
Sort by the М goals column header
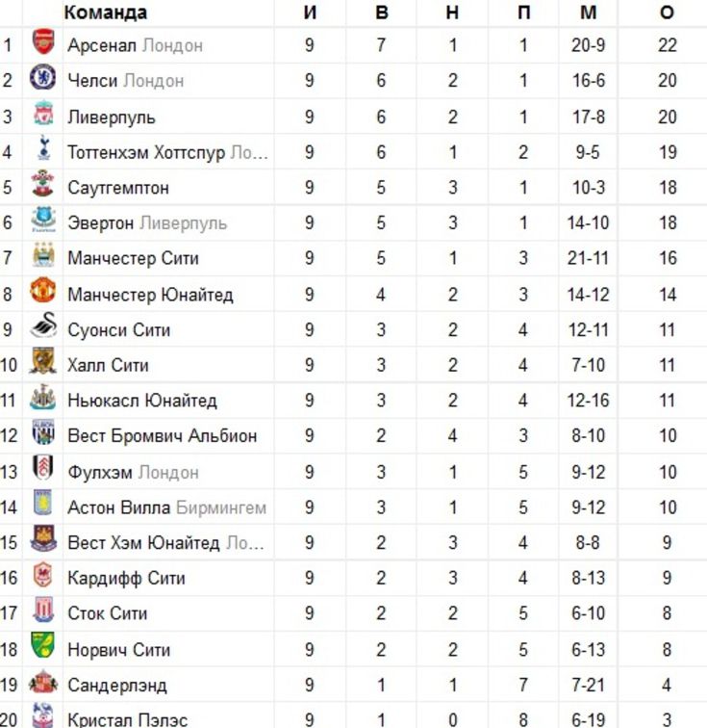pyautogui.click(x=589, y=13)
